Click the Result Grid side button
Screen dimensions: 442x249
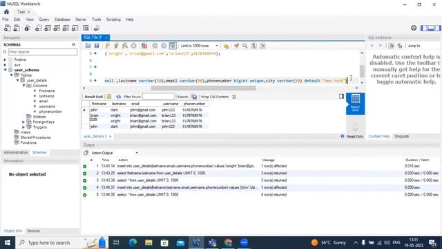coord(355,104)
